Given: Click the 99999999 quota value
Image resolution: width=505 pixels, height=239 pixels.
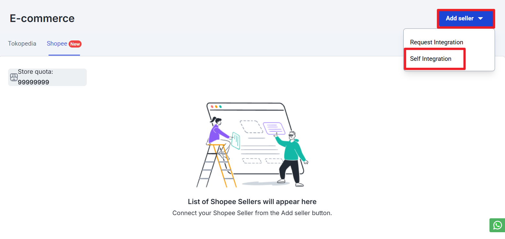Looking at the screenshot, I should [33, 82].
